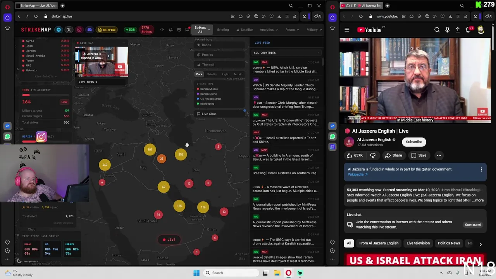This screenshot has width=496, height=279.
Task: Switch map style to Satellite in style bar
Action: pyautogui.click(x=212, y=74)
